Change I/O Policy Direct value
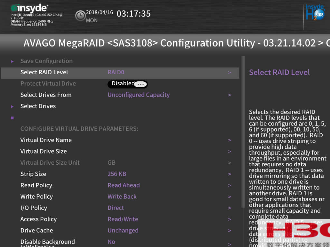Viewport: 330px width, 247px height. pyautogui.click(x=116, y=208)
